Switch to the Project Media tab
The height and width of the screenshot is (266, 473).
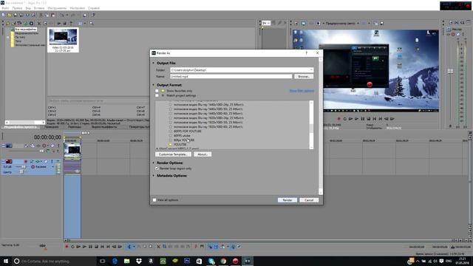[21, 127]
